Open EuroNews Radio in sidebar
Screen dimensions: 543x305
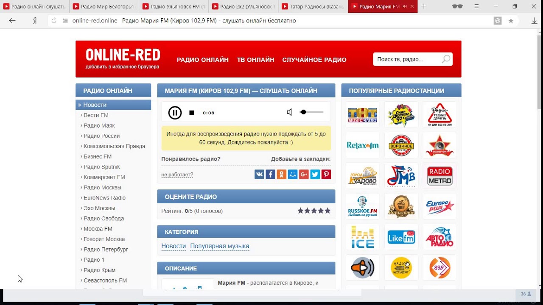click(104, 198)
